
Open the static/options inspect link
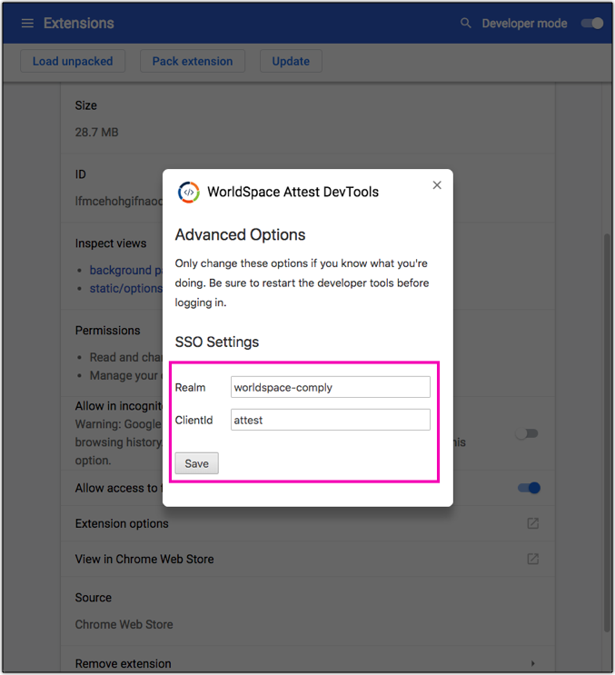tap(126, 288)
